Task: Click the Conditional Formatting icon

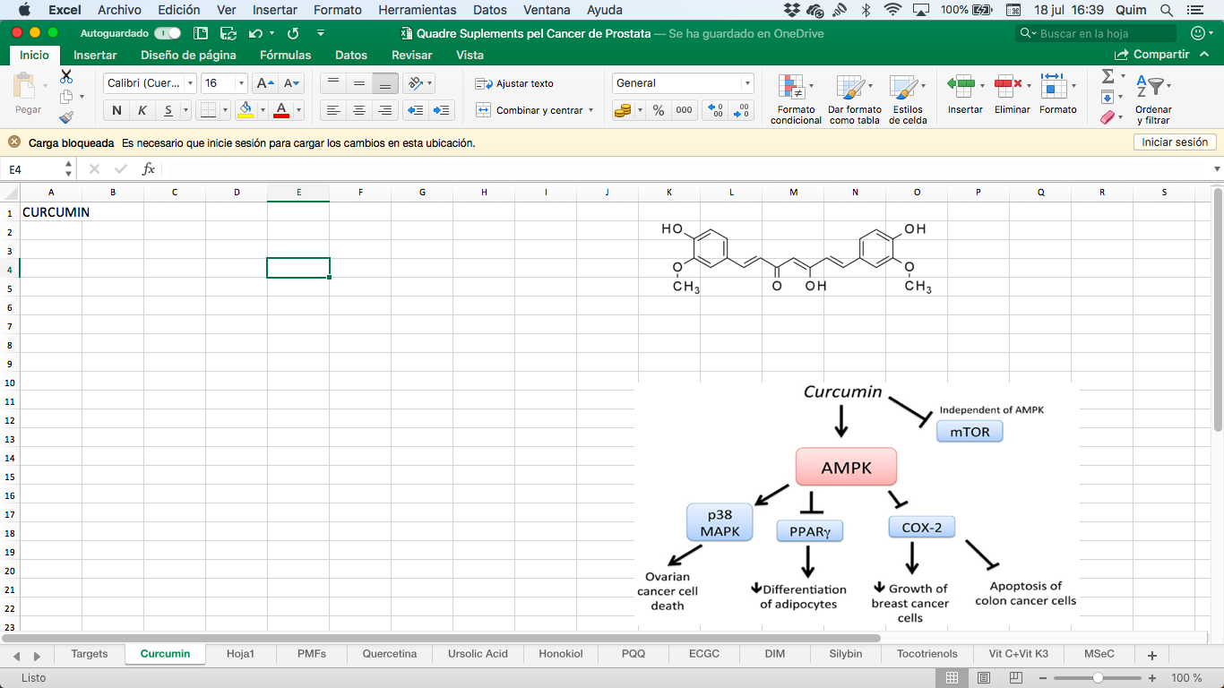Action: [x=791, y=88]
